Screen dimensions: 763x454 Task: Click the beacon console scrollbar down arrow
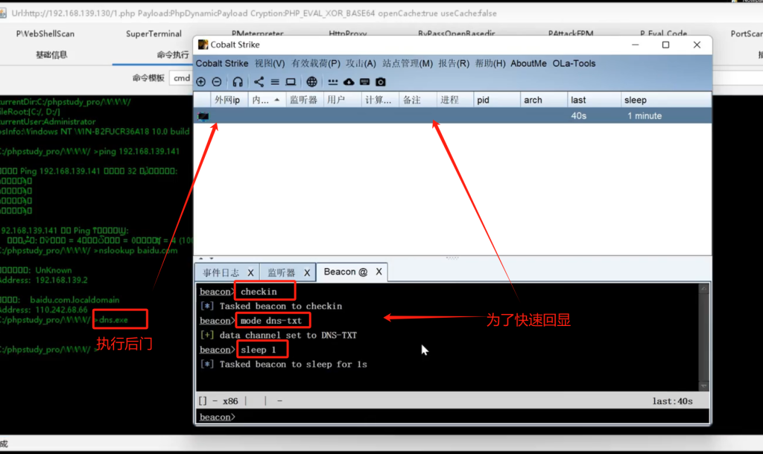point(703,386)
